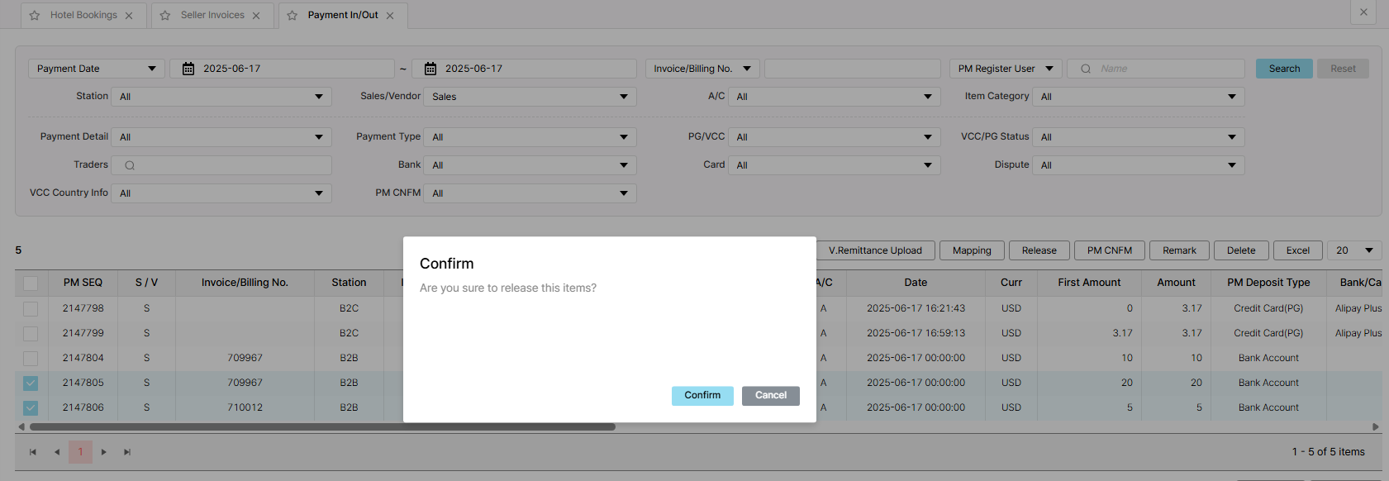Export with the Excel button

(x=1298, y=250)
